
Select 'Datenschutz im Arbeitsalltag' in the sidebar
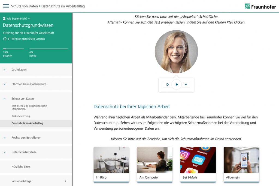point(30,123)
